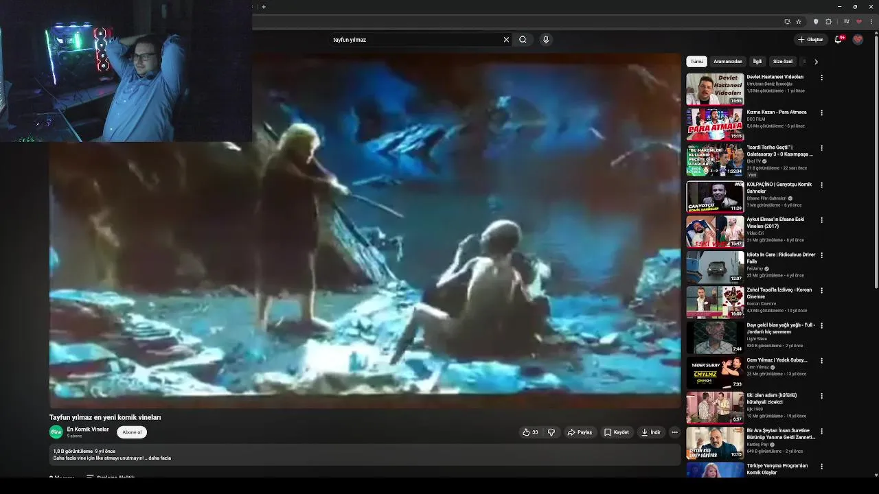Open the En Komik Vinelar channel avatar
The height and width of the screenshot is (494, 879).
(x=56, y=432)
